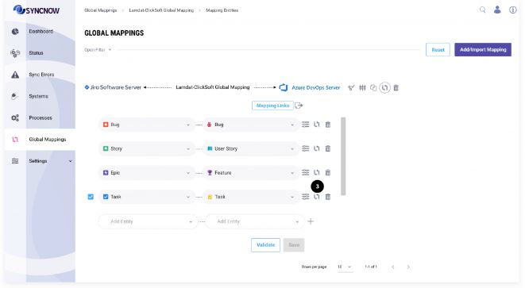The width and height of the screenshot is (525, 288).
Task: Click the sync icon in Epic row
Action: pos(317,173)
